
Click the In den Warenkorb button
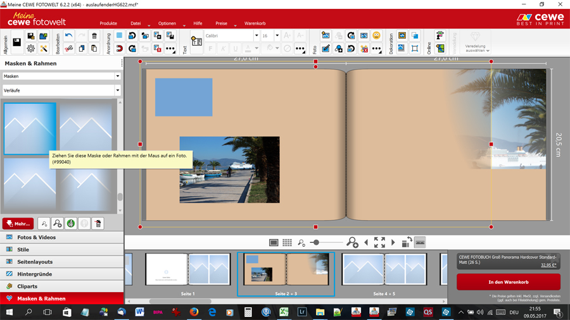point(508,282)
